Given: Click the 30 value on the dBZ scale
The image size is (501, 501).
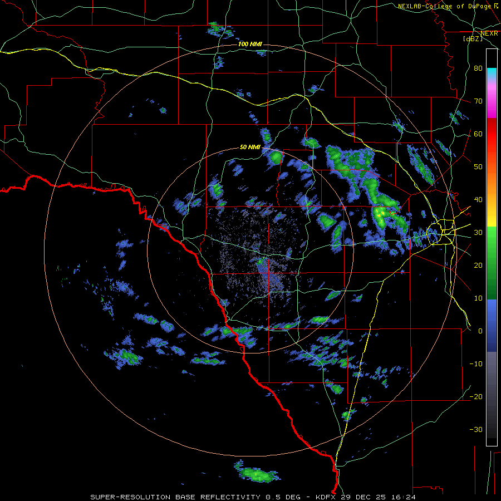Looking at the screenshot, I should tap(478, 233).
